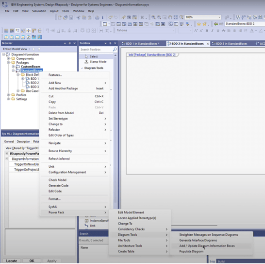The height and width of the screenshot is (264, 265).
Task: Pin the Browser panel
Action: [69, 43]
